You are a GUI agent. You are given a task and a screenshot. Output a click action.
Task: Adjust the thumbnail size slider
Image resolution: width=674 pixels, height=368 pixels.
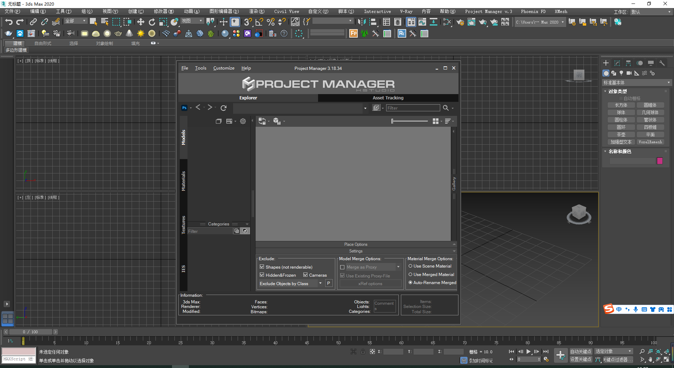click(x=409, y=121)
